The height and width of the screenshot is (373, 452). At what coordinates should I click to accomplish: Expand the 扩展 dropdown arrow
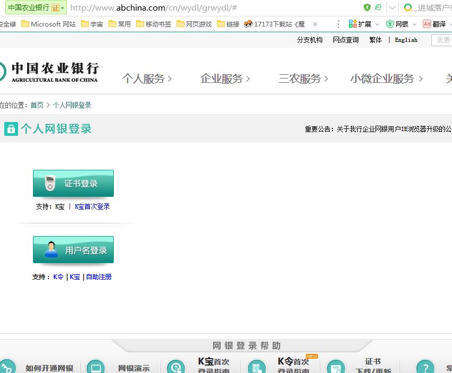[377, 24]
